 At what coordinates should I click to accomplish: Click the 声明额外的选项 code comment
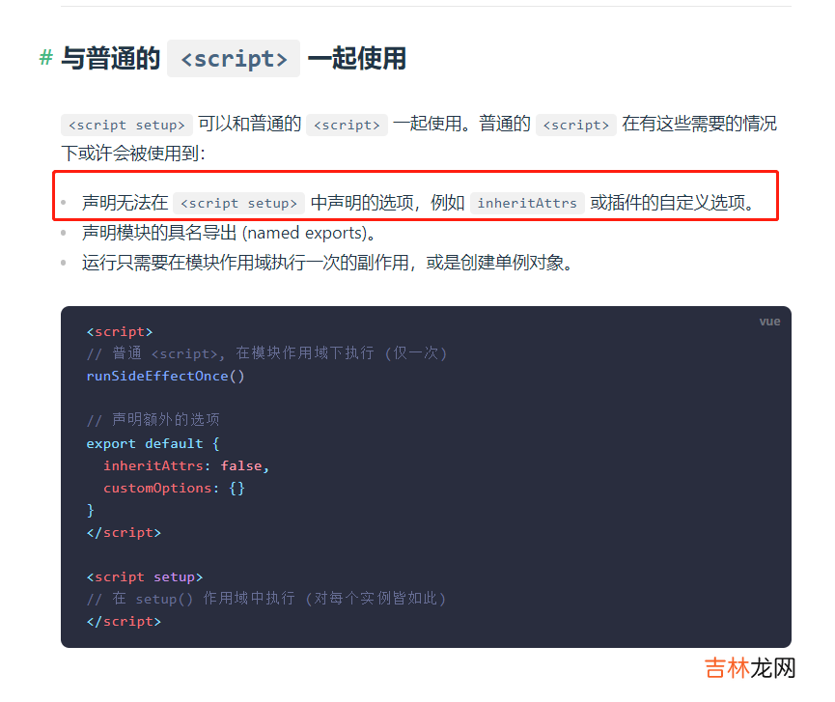pyautogui.click(x=153, y=420)
